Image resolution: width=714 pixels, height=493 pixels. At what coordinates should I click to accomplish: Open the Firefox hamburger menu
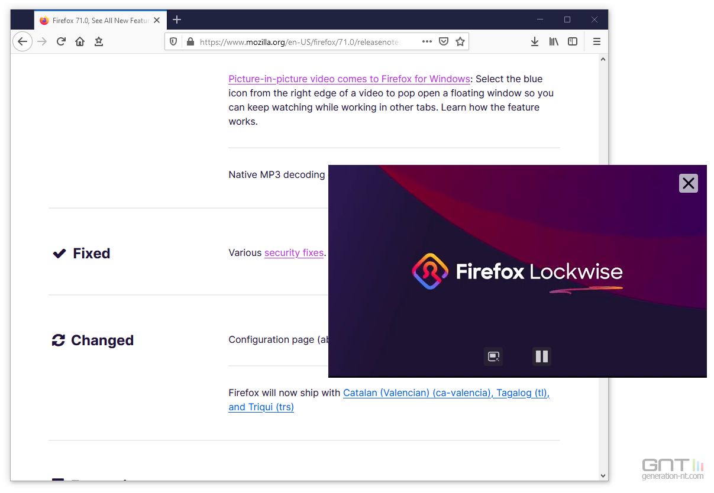pyautogui.click(x=596, y=41)
